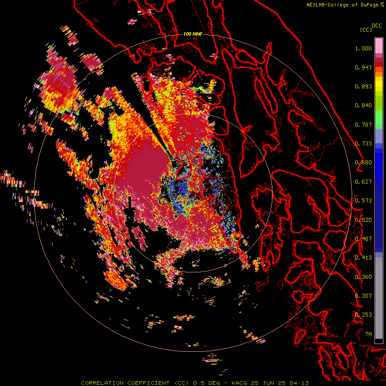
Task: Click the 100 NMI range ring label
Action: [x=193, y=34]
